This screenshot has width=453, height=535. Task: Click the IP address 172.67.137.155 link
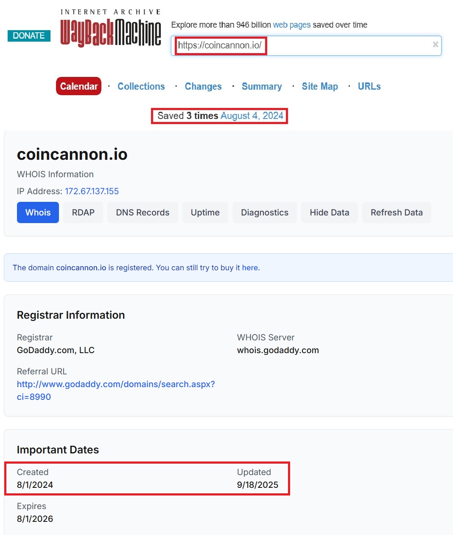click(x=92, y=191)
